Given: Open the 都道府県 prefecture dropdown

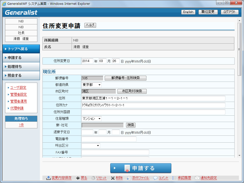Looking at the screenshot, I should [x=91, y=85].
